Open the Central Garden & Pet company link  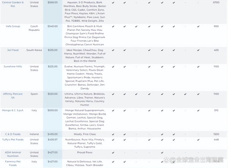[x=13, y=5]
